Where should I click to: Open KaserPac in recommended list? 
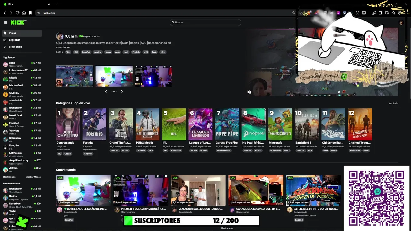tap(22, 205)
